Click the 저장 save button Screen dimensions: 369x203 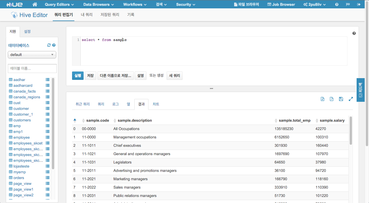(x=91, y=76)
